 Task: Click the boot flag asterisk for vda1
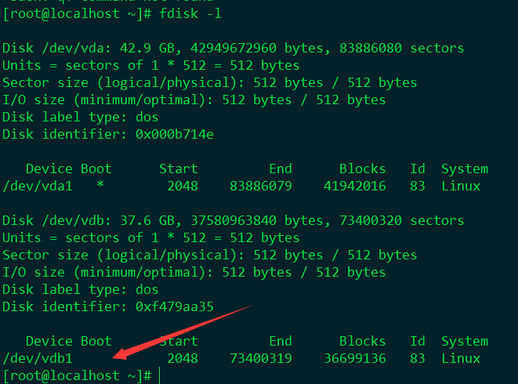[x=100, y=186]
